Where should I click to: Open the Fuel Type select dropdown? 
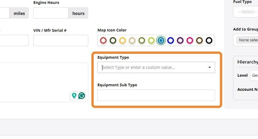245,12
